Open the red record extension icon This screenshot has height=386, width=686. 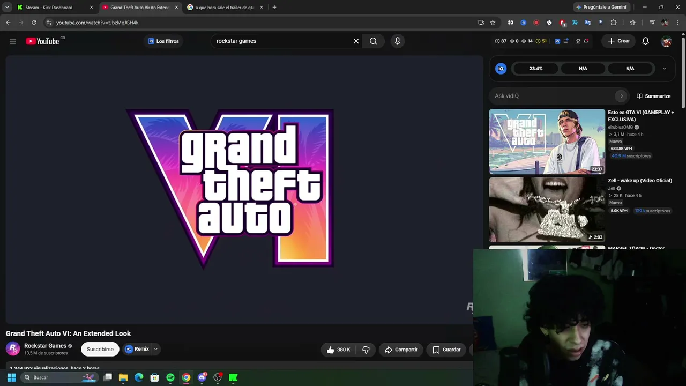click(x=536, y=23)
